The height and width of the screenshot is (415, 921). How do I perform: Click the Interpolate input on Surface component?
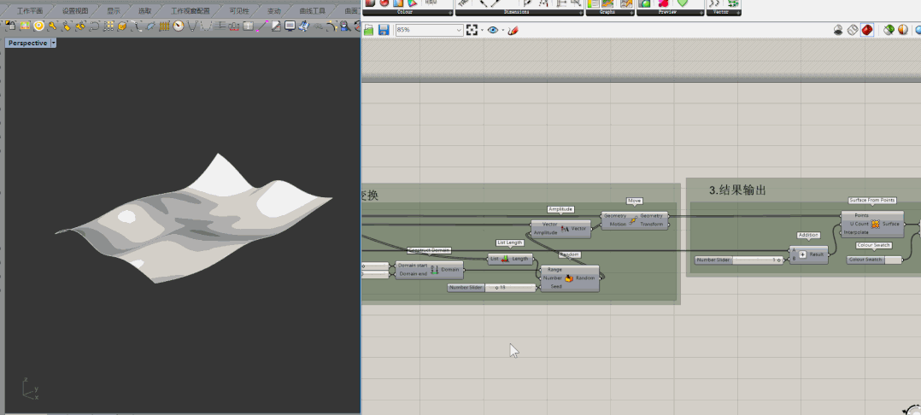[x=856, y=232]
